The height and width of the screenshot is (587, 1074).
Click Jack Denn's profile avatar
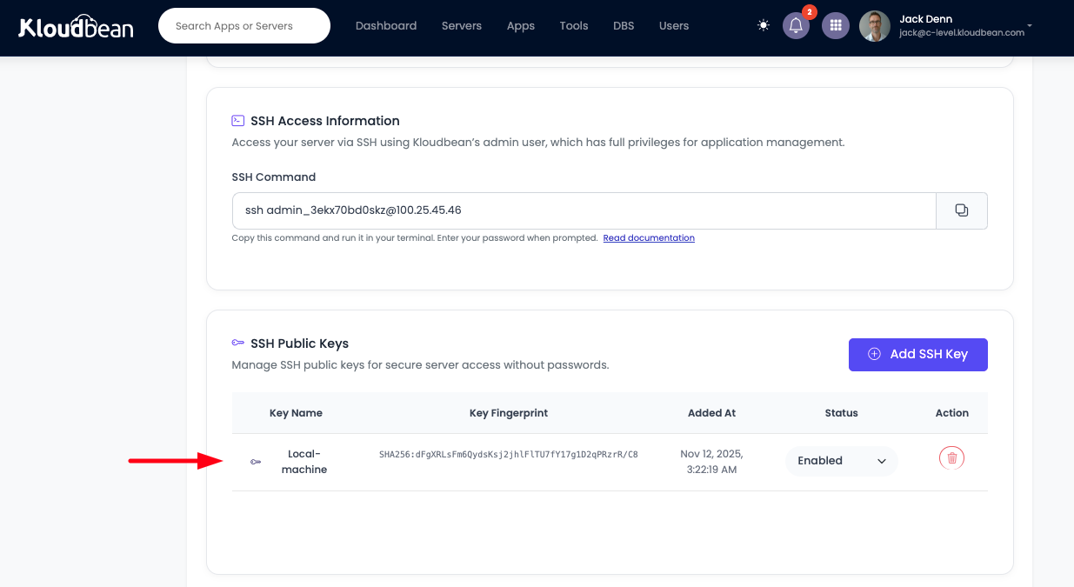click(x=874, y=25)
